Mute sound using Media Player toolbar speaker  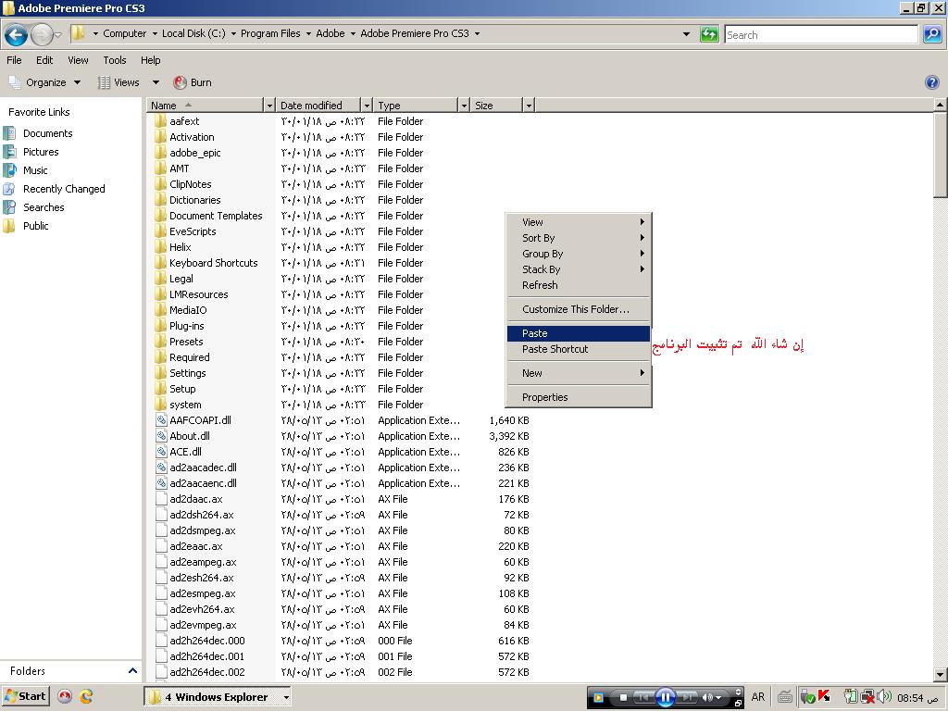tap(706, 698)
